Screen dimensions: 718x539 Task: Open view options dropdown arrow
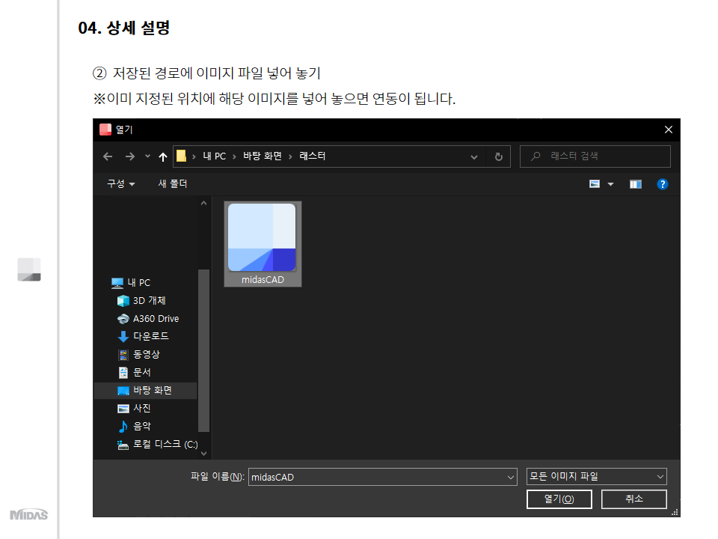click(x=610, y=184)
